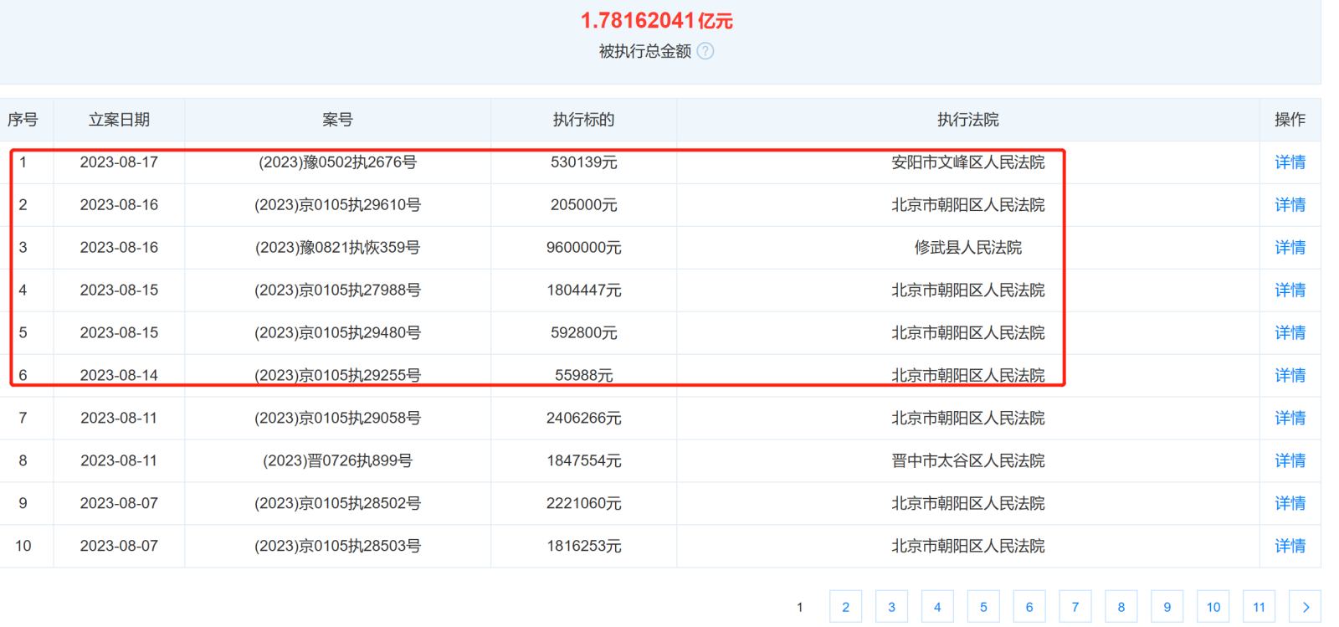This screenshot has width=1339, height=627.
Task: Click the 执行法院 column header
Action: click(x=967, y=120)
